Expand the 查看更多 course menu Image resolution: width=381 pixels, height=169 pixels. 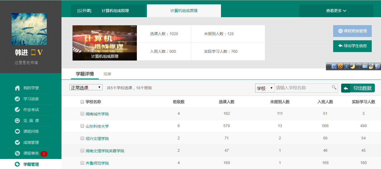click(336, 11)
